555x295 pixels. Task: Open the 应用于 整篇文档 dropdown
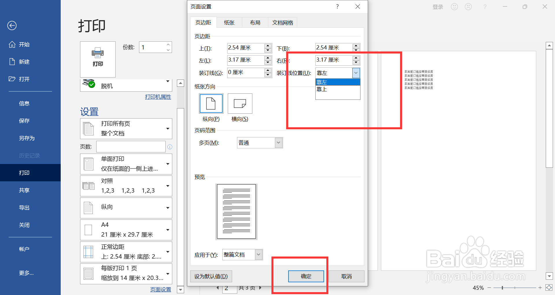243,255
